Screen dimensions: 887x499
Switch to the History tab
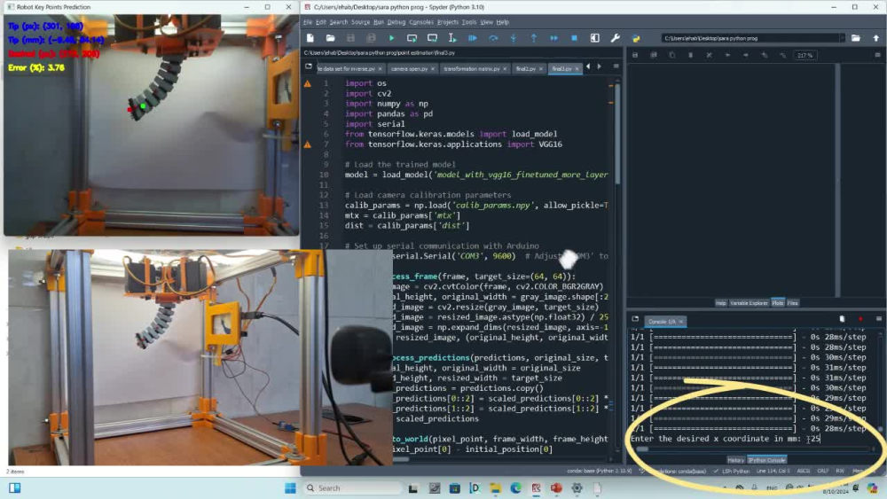[x=735, y=460]
